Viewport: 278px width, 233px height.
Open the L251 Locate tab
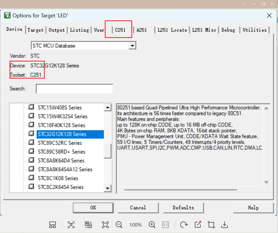point(172,30)
